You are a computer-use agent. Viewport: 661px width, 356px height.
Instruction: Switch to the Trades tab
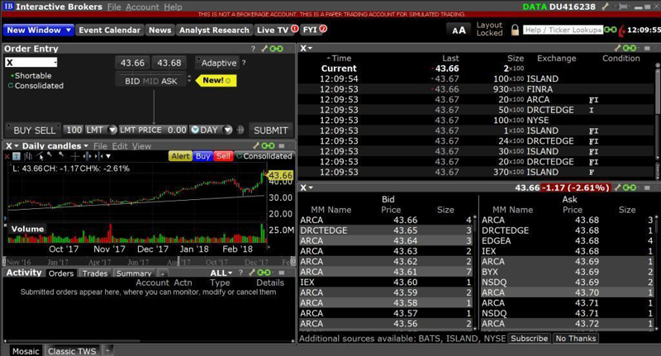point(95,273)
